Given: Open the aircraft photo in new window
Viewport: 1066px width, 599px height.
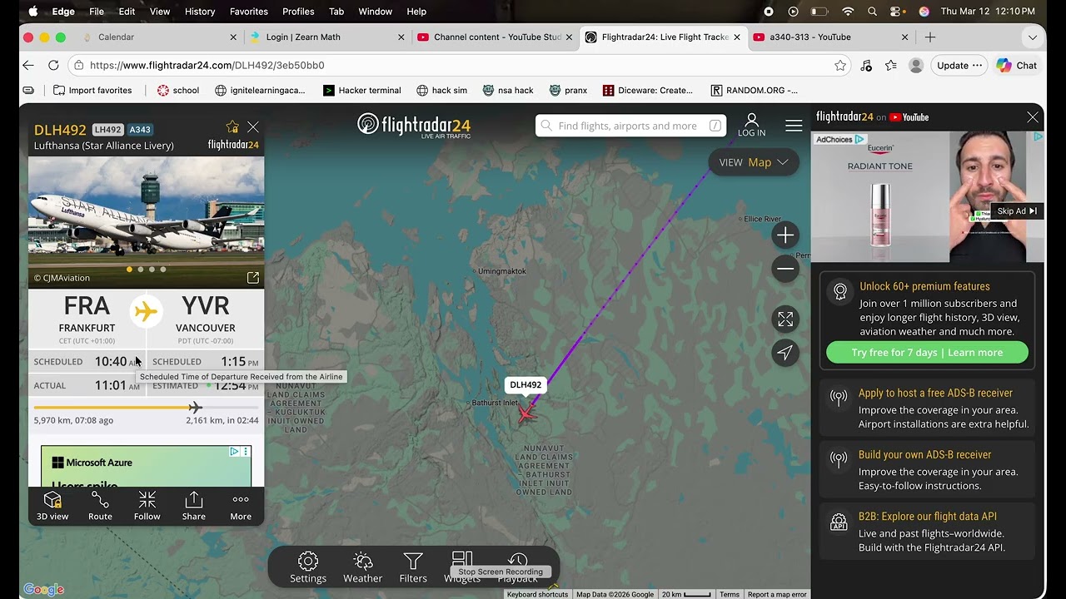Looking at the screenshot, I should point(253,278).
